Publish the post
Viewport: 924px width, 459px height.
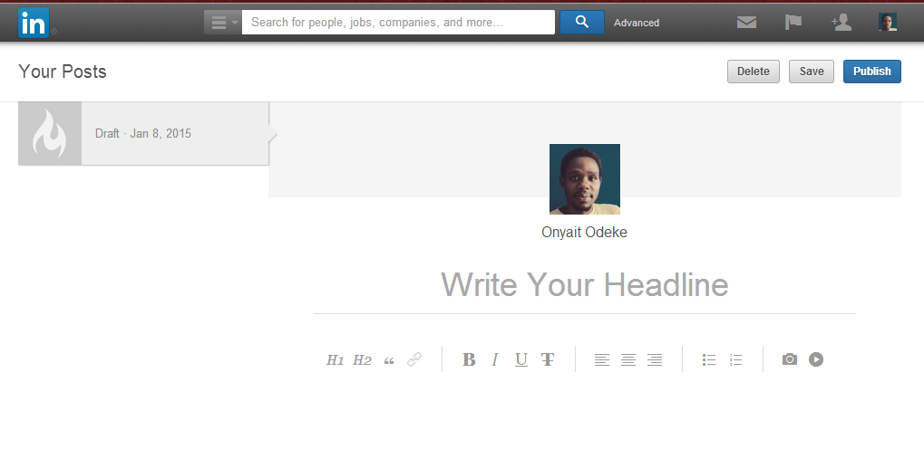coord(872,72)
